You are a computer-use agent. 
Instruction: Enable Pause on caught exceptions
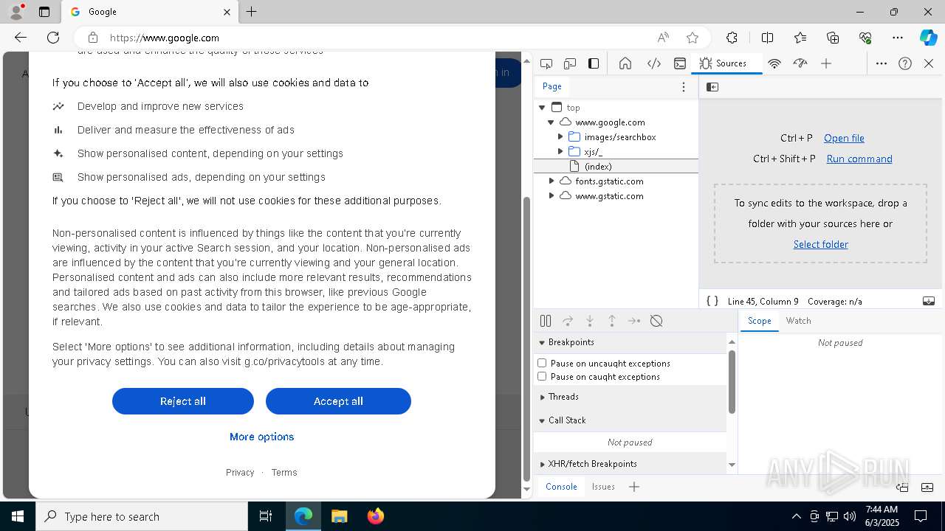(542, 376)
